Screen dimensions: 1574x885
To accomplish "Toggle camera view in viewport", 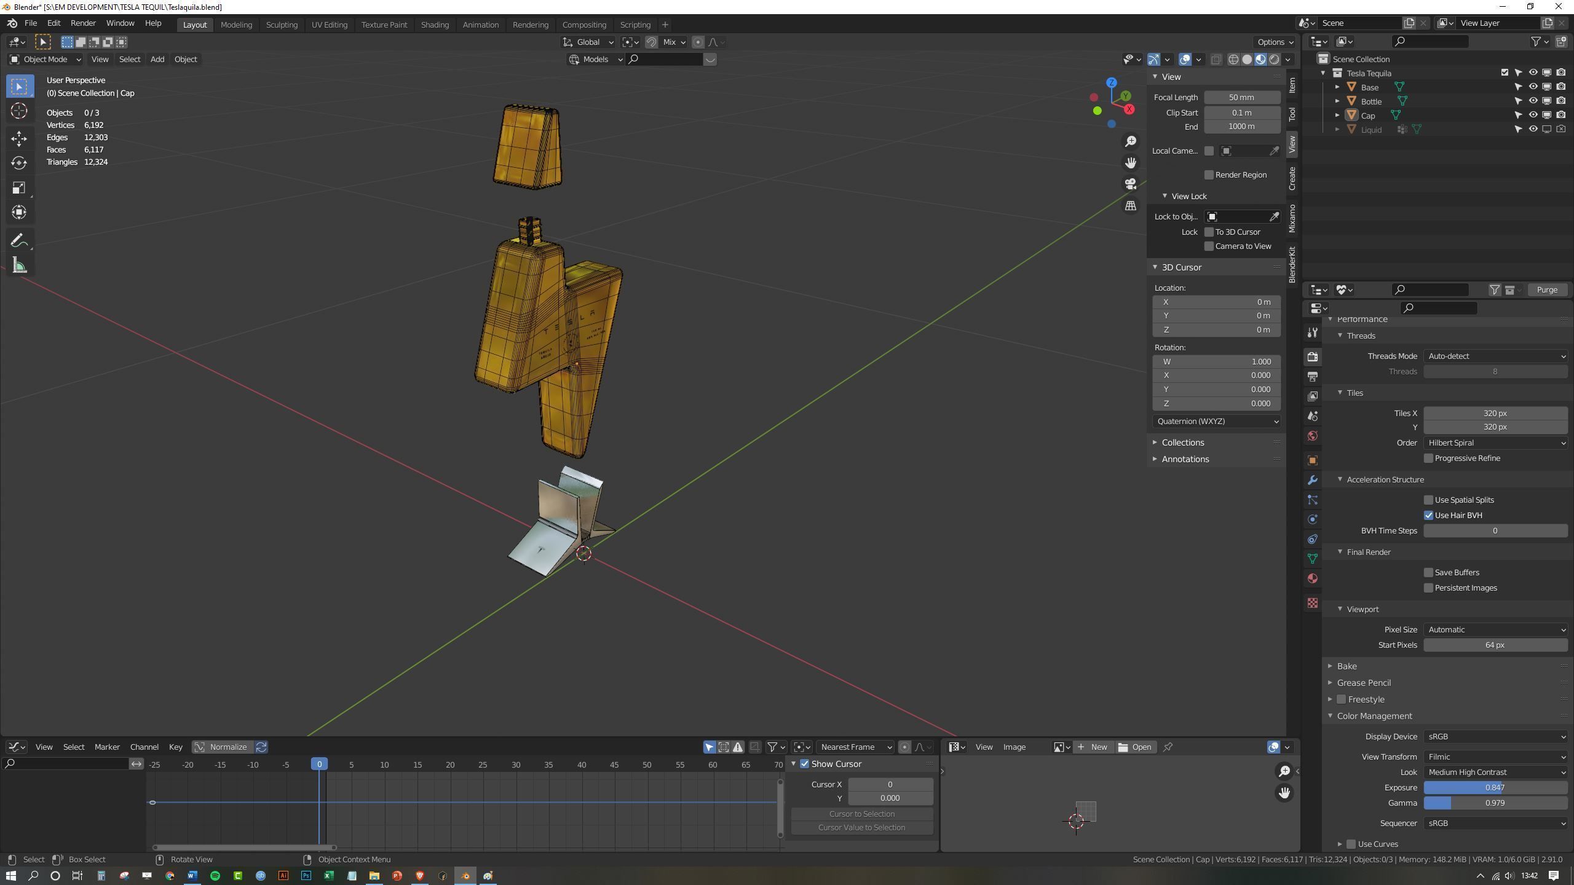I will coord(1130,184).
